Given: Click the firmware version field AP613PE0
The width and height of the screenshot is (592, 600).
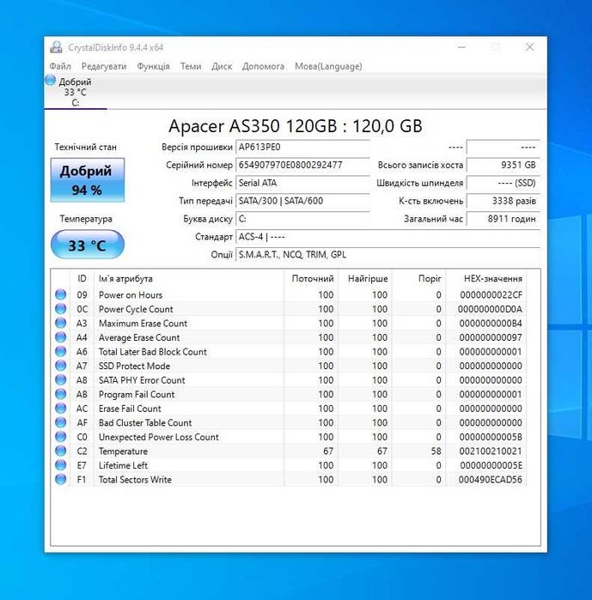Looking at the screenshot, I should coord(302,148).
